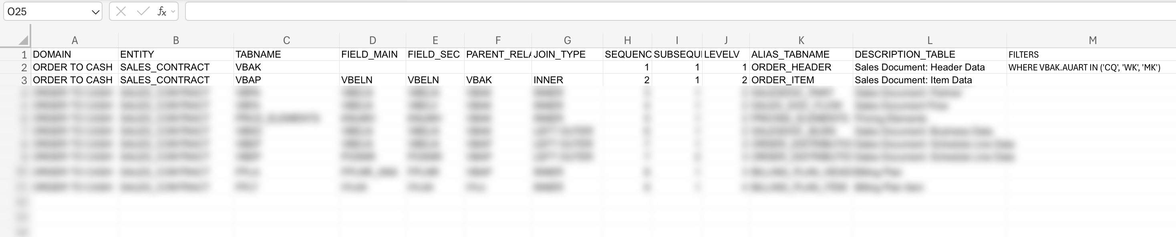Viewport: 1176px width, 237px height.
Task: Select the INNER join type cell
Action: click(x=548, y=80)
